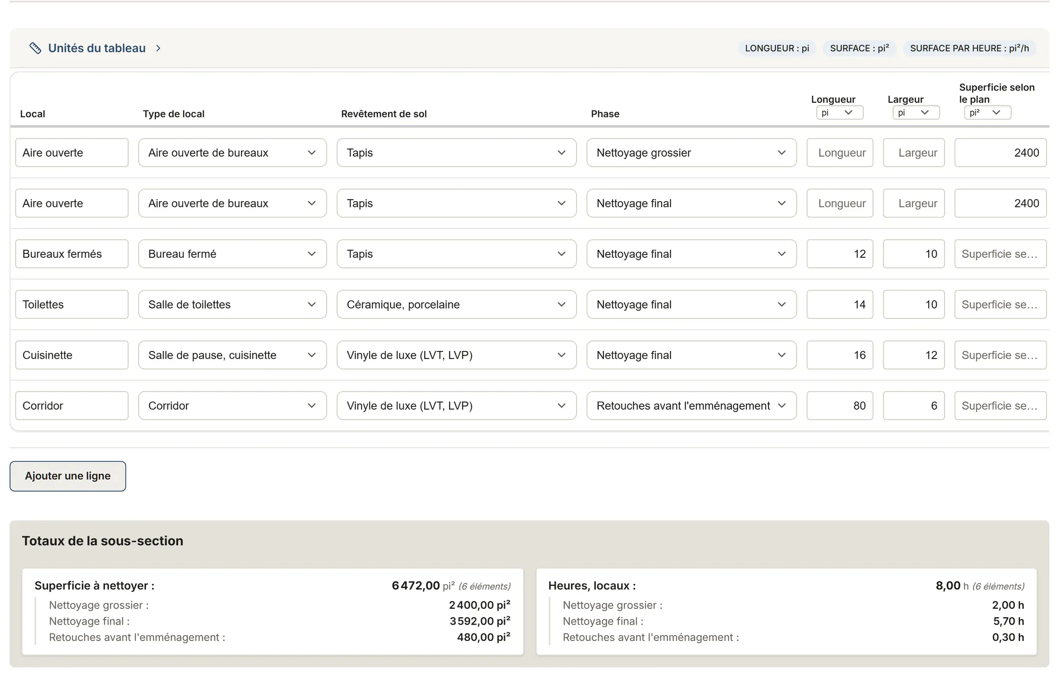Open Superficie selon le plan unit dropdown
This screenshot has height=677, width=1059.
[x=988, y=112]
